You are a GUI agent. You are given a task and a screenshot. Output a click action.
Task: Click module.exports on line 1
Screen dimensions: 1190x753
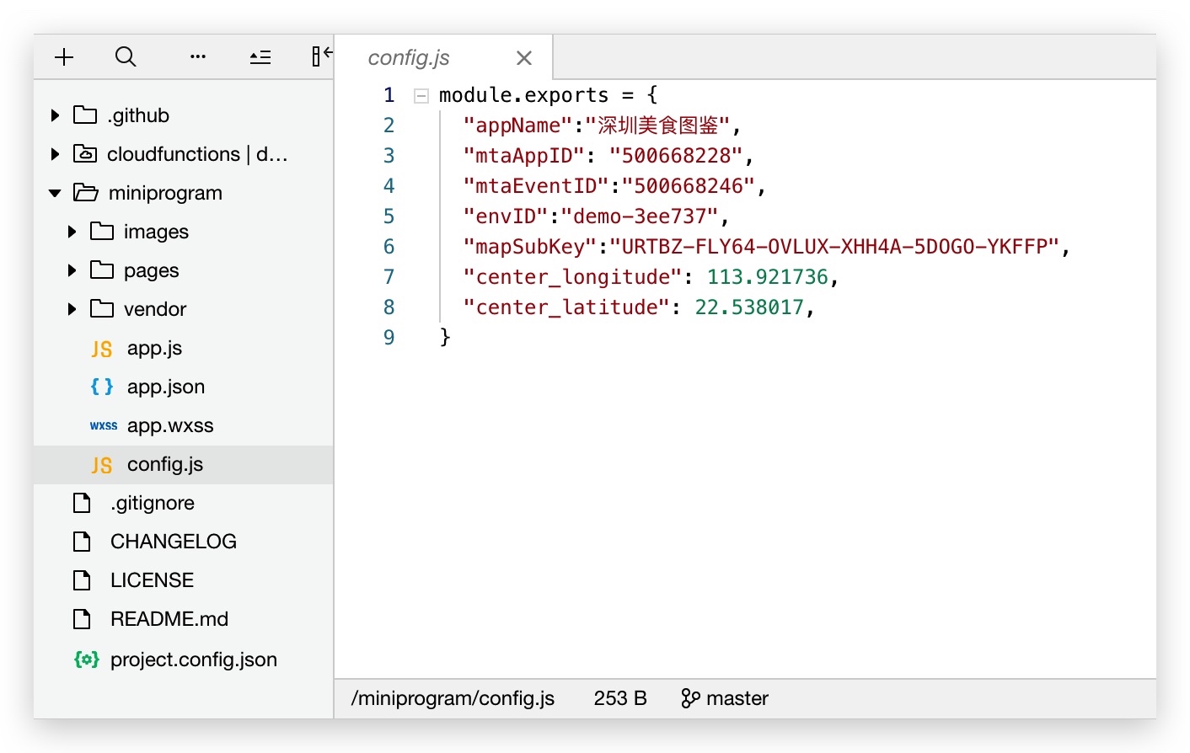pyautogui.click(x=523, y=95)
